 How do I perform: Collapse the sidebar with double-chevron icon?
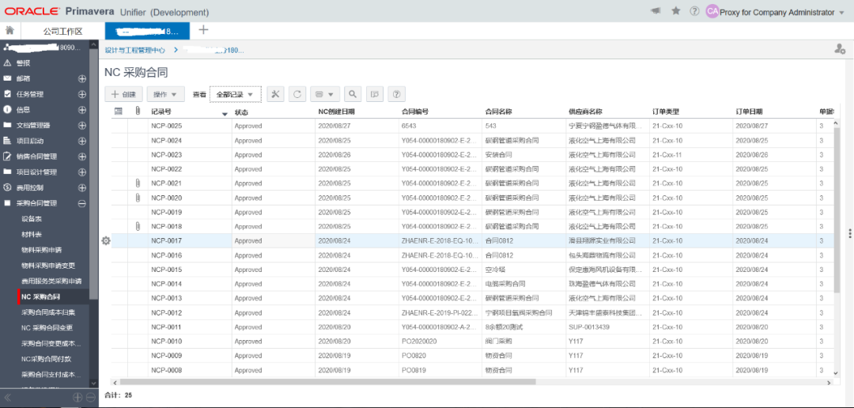(x=8, y=398)
